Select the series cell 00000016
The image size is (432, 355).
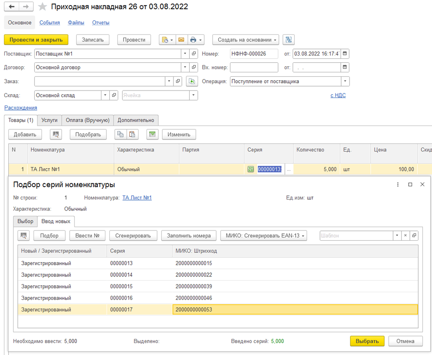[x=139, y=298]
